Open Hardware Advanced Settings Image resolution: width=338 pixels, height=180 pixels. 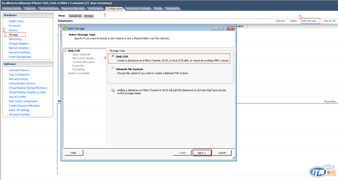pos(19,52)
